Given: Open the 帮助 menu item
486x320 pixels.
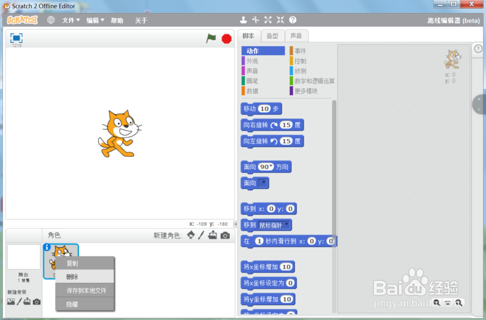Looking at the screenshot, I should [117, 20].
